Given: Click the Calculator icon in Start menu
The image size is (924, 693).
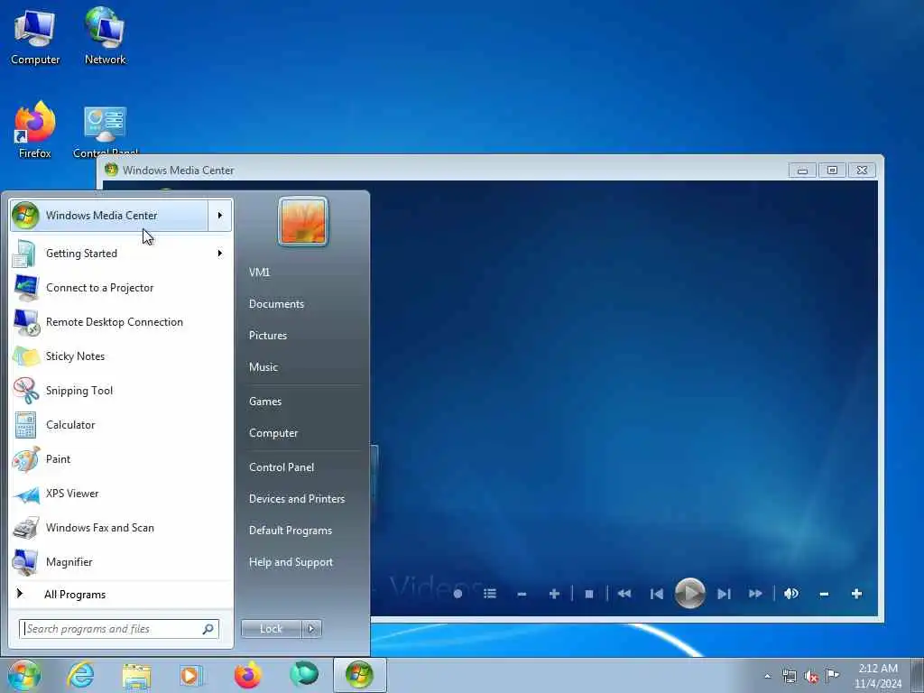Looking at the screenshot, I should 26,425.
